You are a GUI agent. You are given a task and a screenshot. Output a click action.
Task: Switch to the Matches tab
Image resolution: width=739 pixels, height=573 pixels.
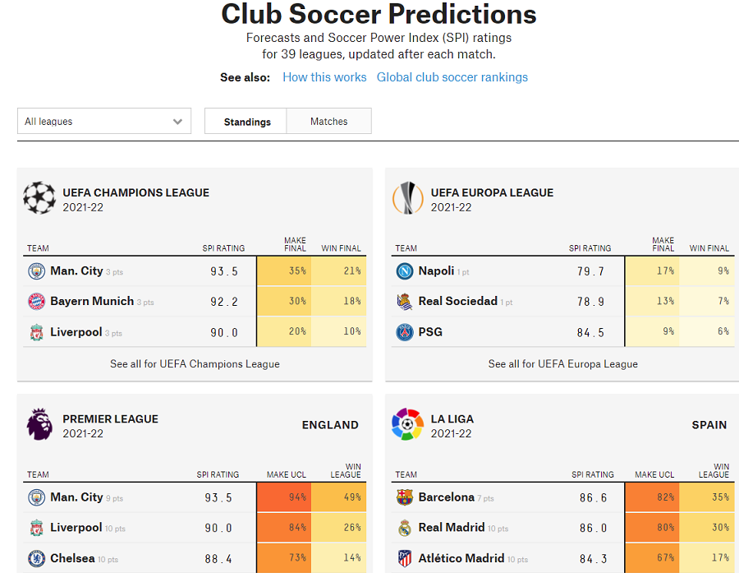pos(328,122)
